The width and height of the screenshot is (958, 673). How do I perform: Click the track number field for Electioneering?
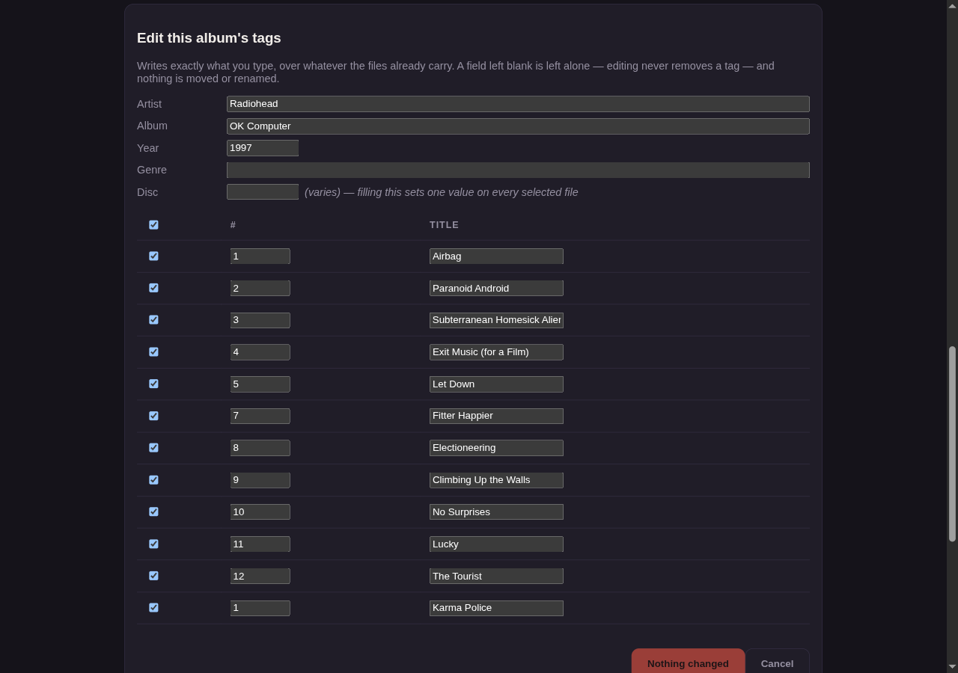pyautogui.click(x=260, y=448)
